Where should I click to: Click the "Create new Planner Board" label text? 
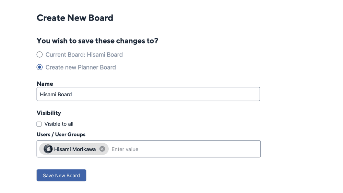point(81,67)
